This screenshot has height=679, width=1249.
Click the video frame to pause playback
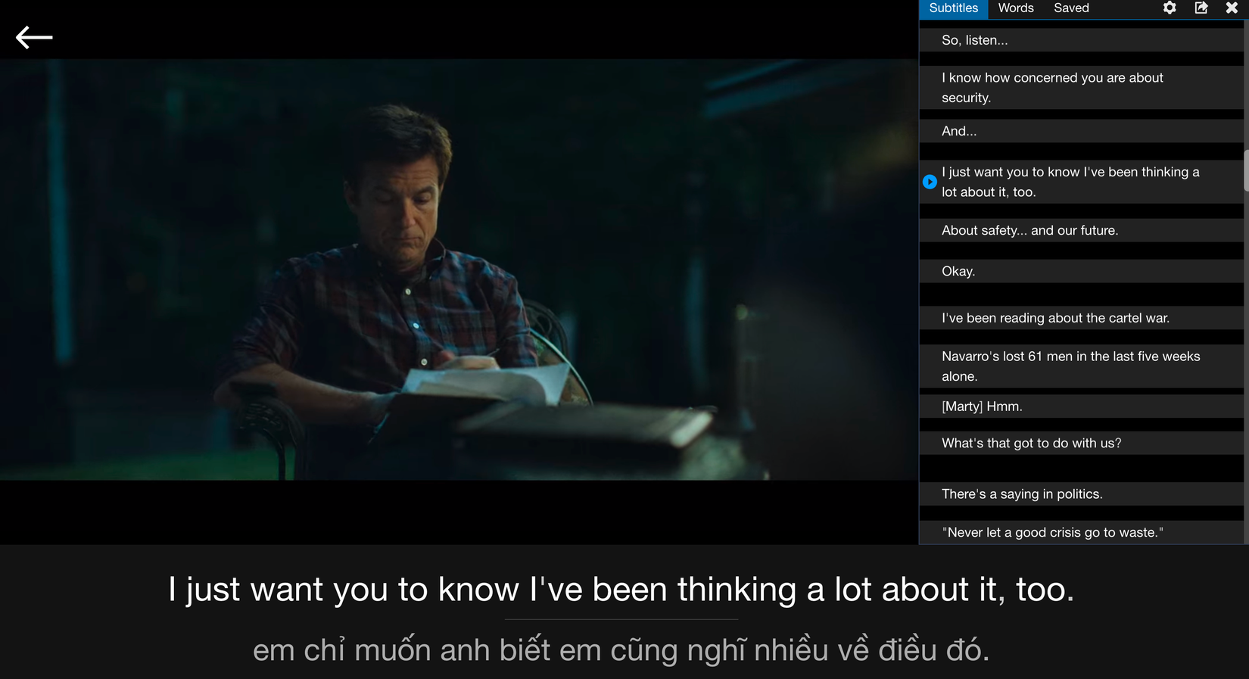tap(459, 269)
